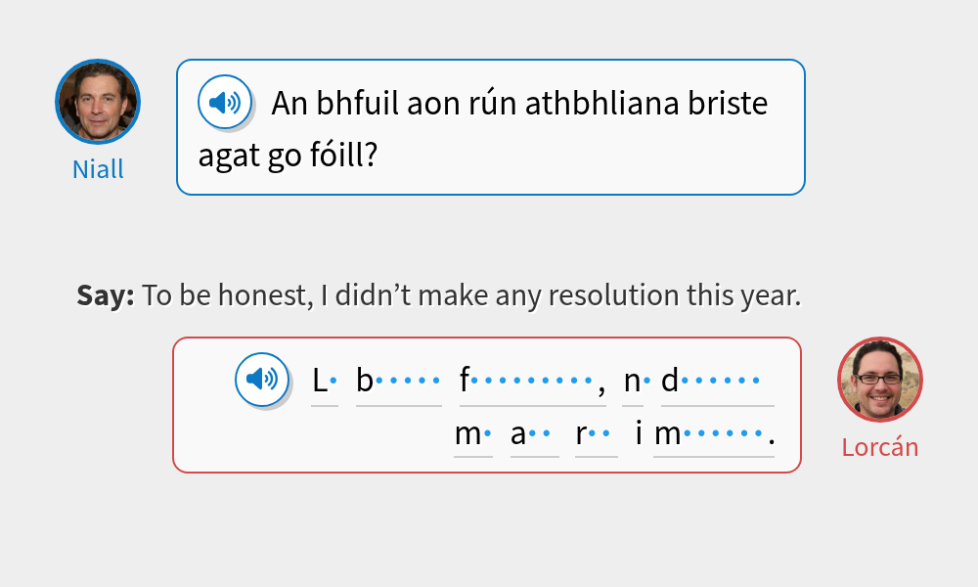Click the blank beginning with n
The height and width of the screenshot is (587, 978).
pyautogui.click(x=633, y=384)
